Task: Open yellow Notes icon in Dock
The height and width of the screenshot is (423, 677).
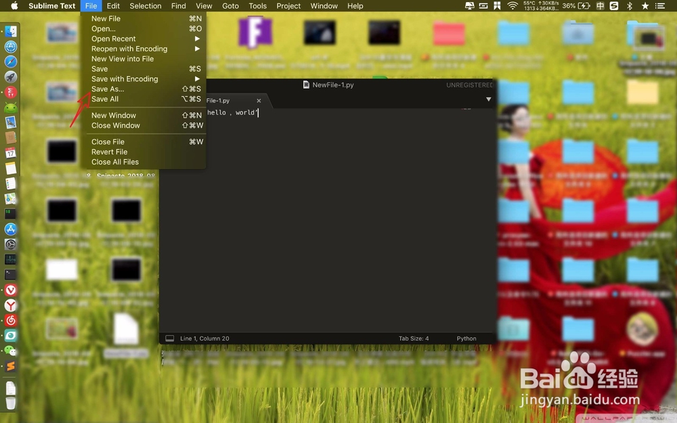Action: [x=10, y=168]
